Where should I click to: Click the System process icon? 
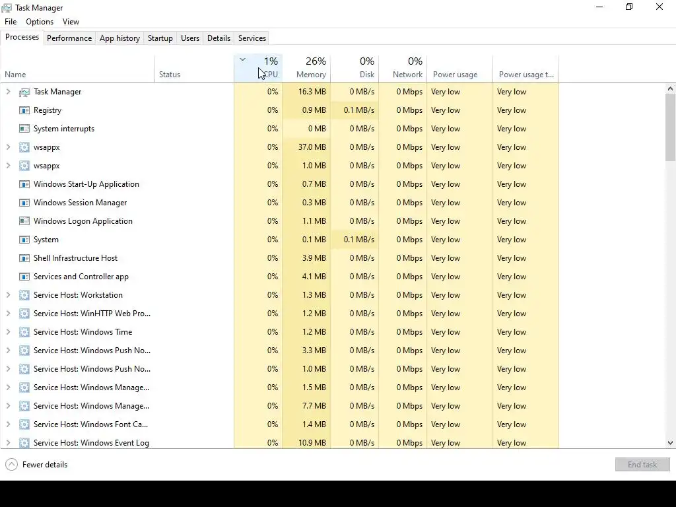[24, 240]
